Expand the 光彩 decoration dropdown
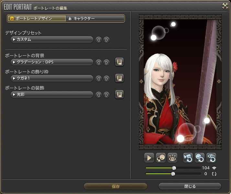Image resolution: width=231 pixels, height=194 pixels. (x=52, y=94)
